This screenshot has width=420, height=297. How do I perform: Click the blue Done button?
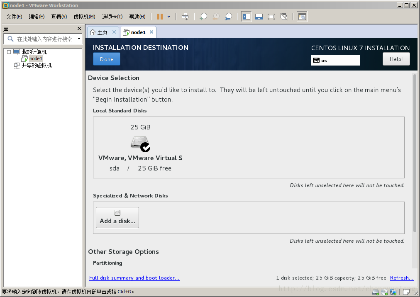pyautogui.click(x=107, y=59)
